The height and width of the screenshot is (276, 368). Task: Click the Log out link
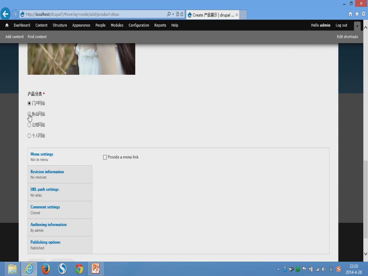tap(341, 25)
